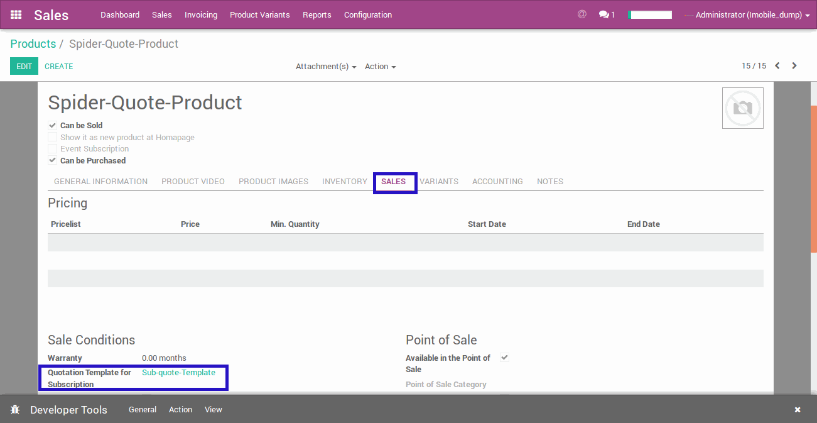Close the Developer Tools bar
Image resolution: width=817 pixels, height=423 pixels.
pyautogui.click(x=798, y=410)
